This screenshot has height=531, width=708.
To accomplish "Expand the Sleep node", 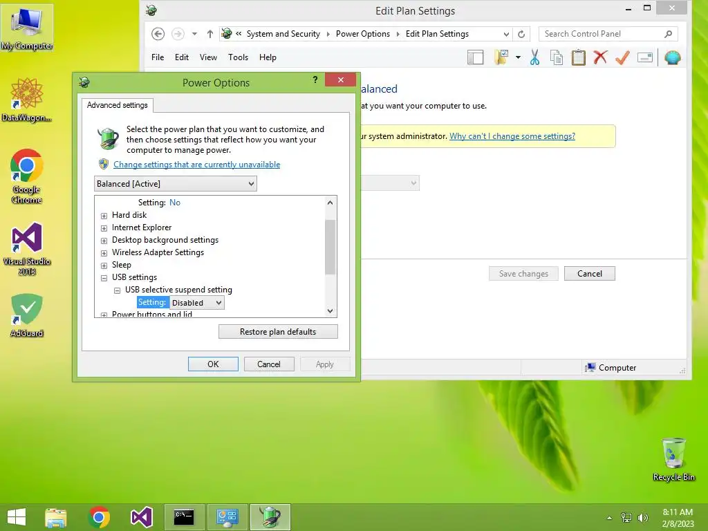I will tap(104, 265).
